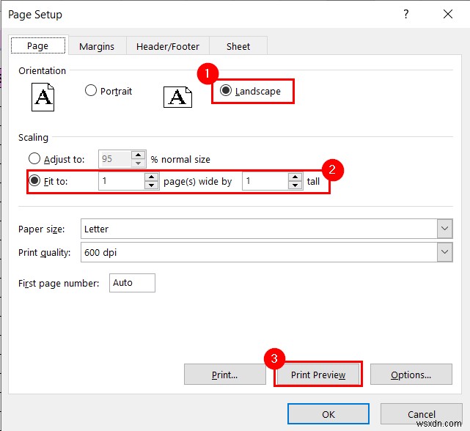Click the 'Page Setup' title text

click(x=35, y=15)
